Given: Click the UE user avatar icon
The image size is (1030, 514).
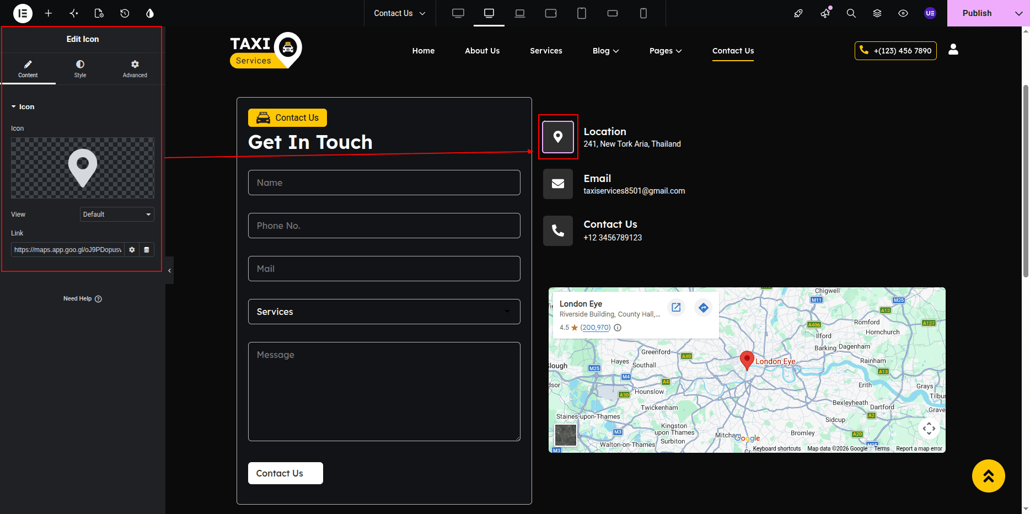Looking at the screenshot, I should tap(930, 13).
